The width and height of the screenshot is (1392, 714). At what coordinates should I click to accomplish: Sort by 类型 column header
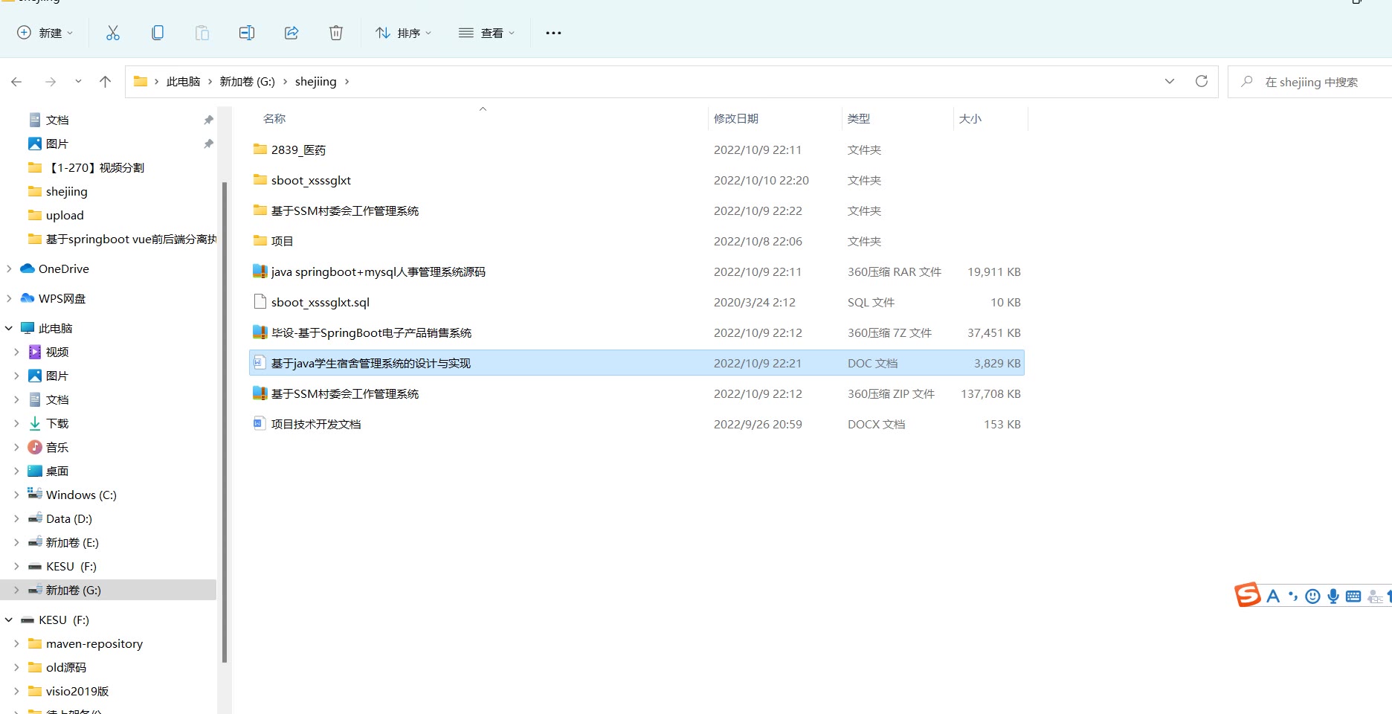point(859,118)
